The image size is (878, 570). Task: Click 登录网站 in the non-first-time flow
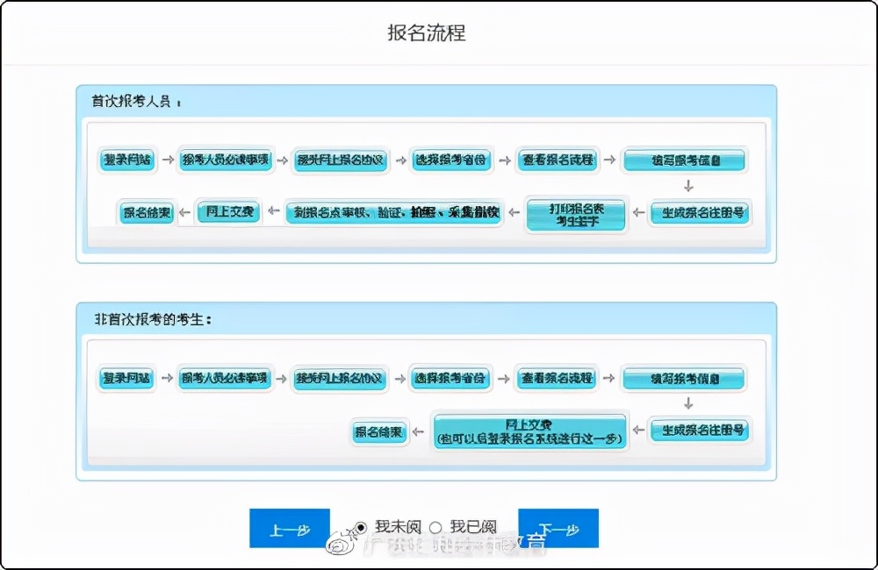(x=125, y=380)
